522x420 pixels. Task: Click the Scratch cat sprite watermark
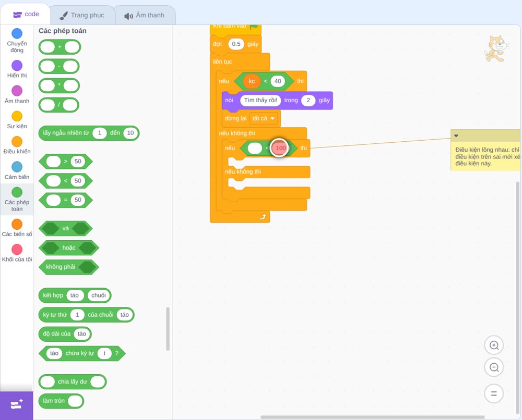point(496,48)
